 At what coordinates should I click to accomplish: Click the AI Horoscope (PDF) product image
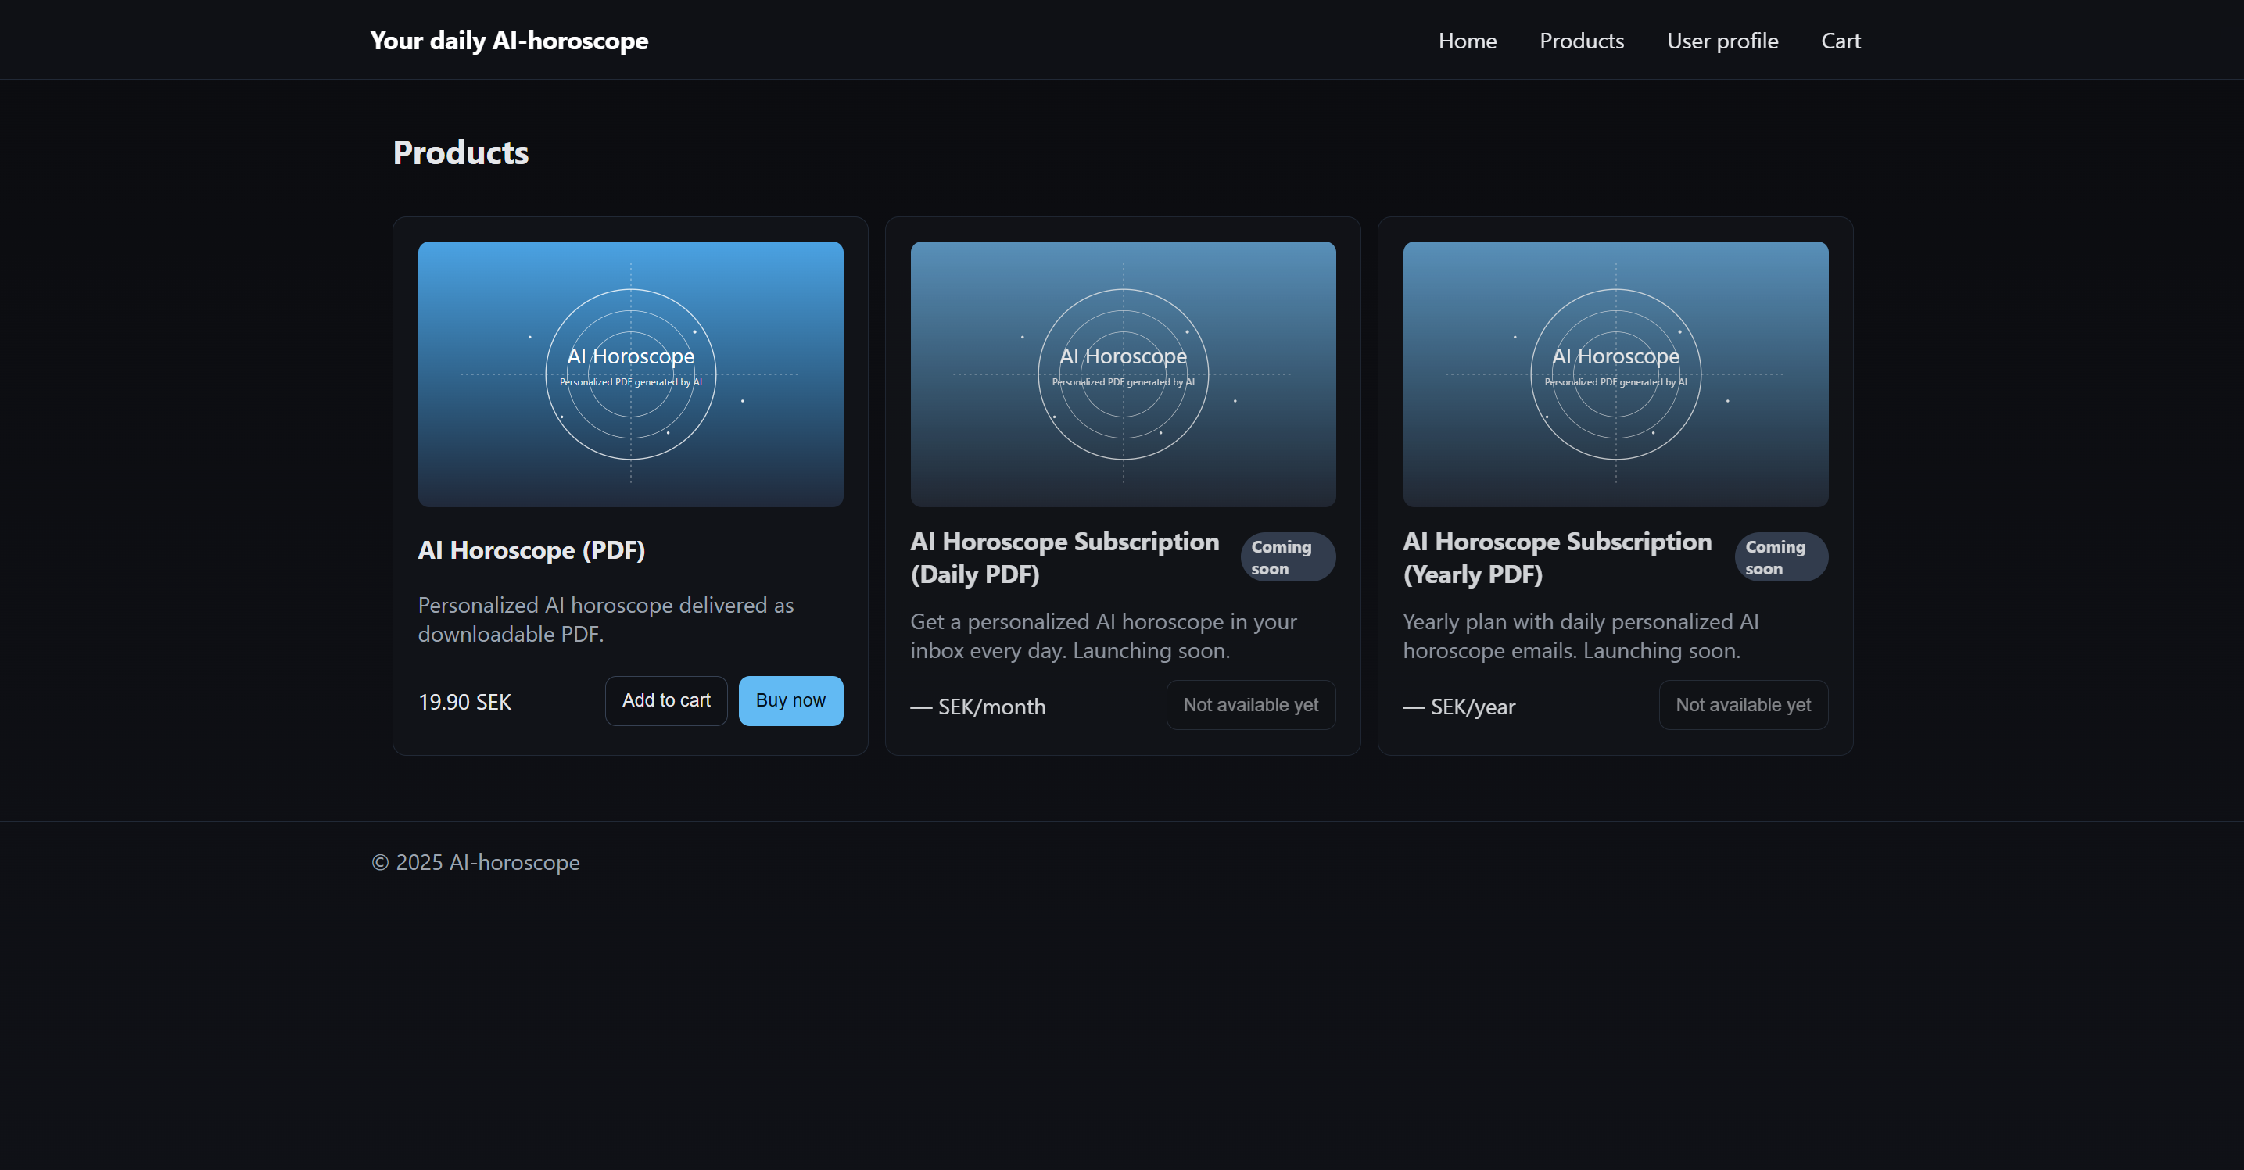pyautogui.click(x=630, y=374)
